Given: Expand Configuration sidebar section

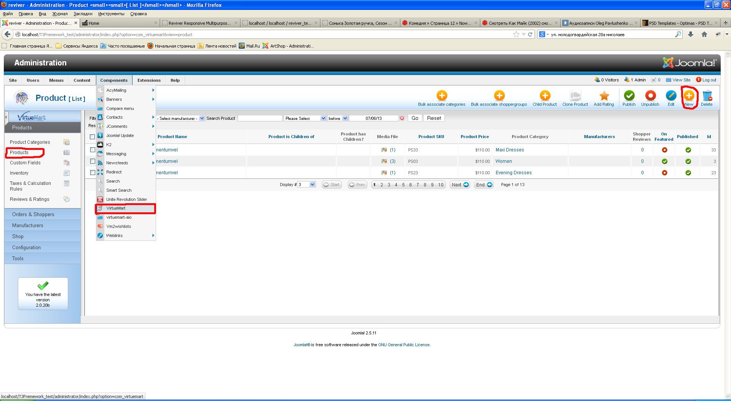Looking at the screenshot, I should [x=43, y=248].
